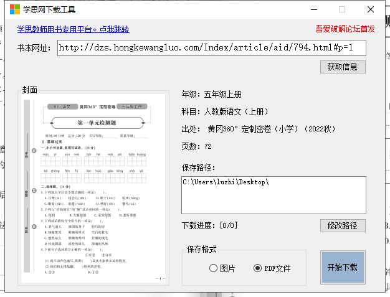390x297 pixels.
Task: Click the 保存路径 label
Action: [198, 167]
